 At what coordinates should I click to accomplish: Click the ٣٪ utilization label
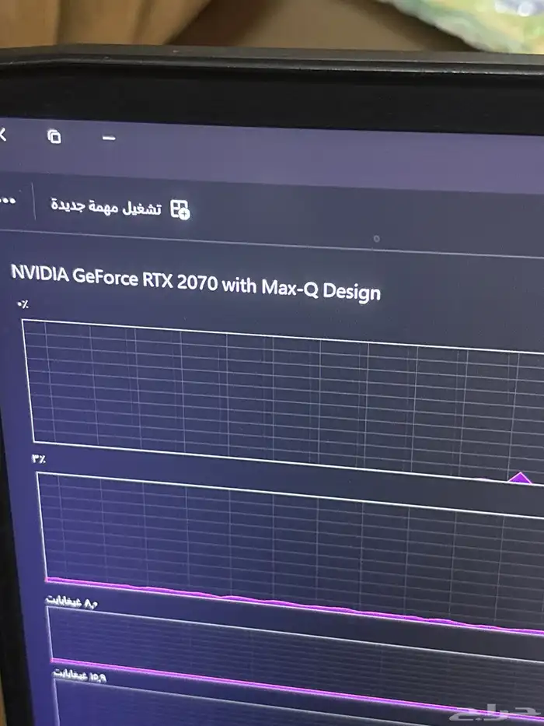click(38, 459)
